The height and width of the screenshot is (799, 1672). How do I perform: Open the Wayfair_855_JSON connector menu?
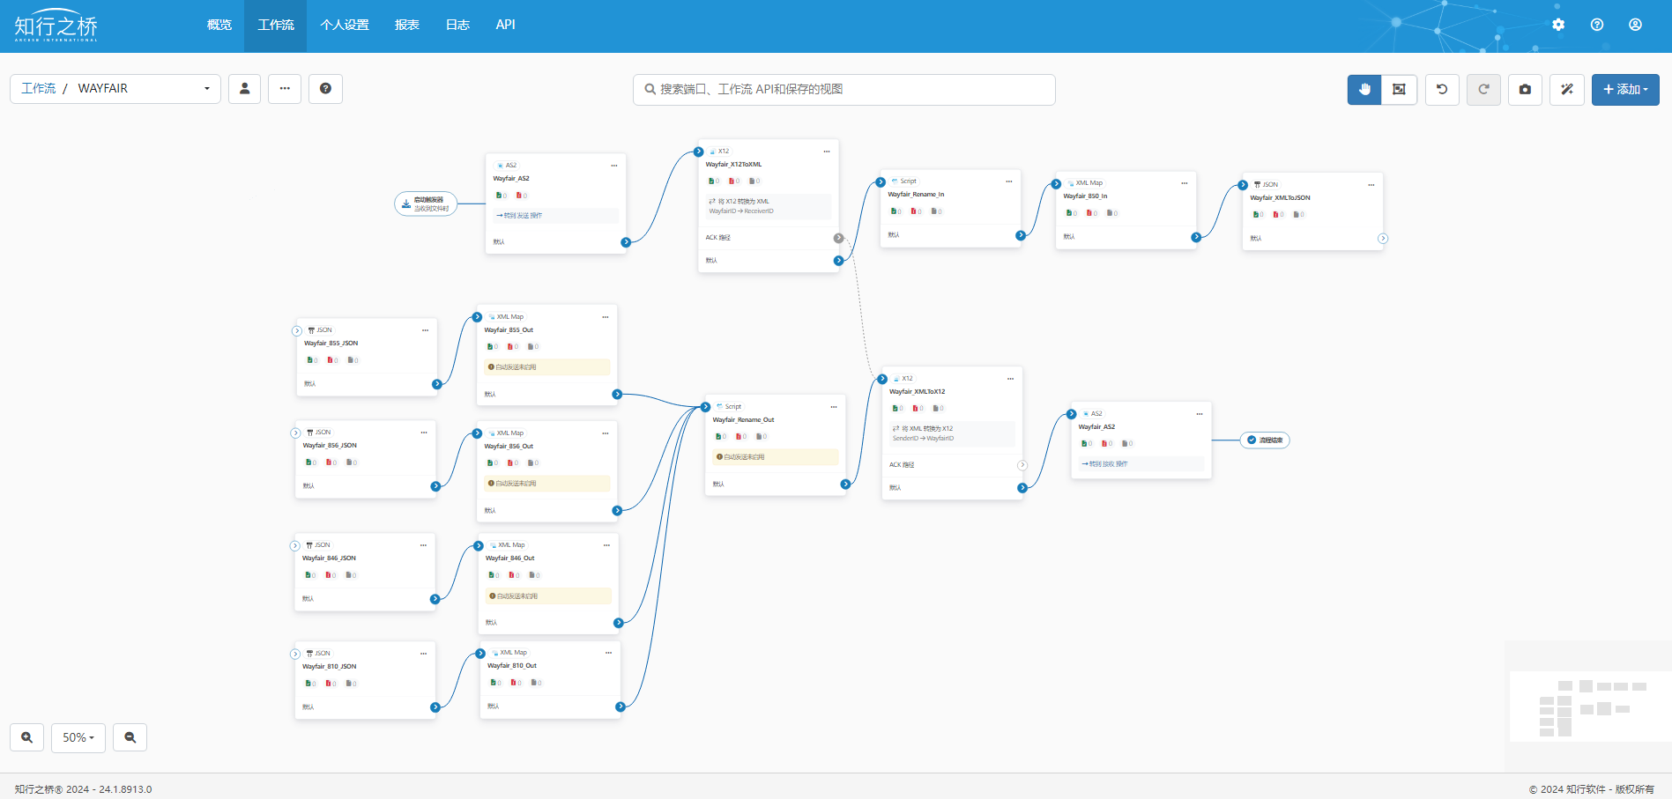(425, 330)
